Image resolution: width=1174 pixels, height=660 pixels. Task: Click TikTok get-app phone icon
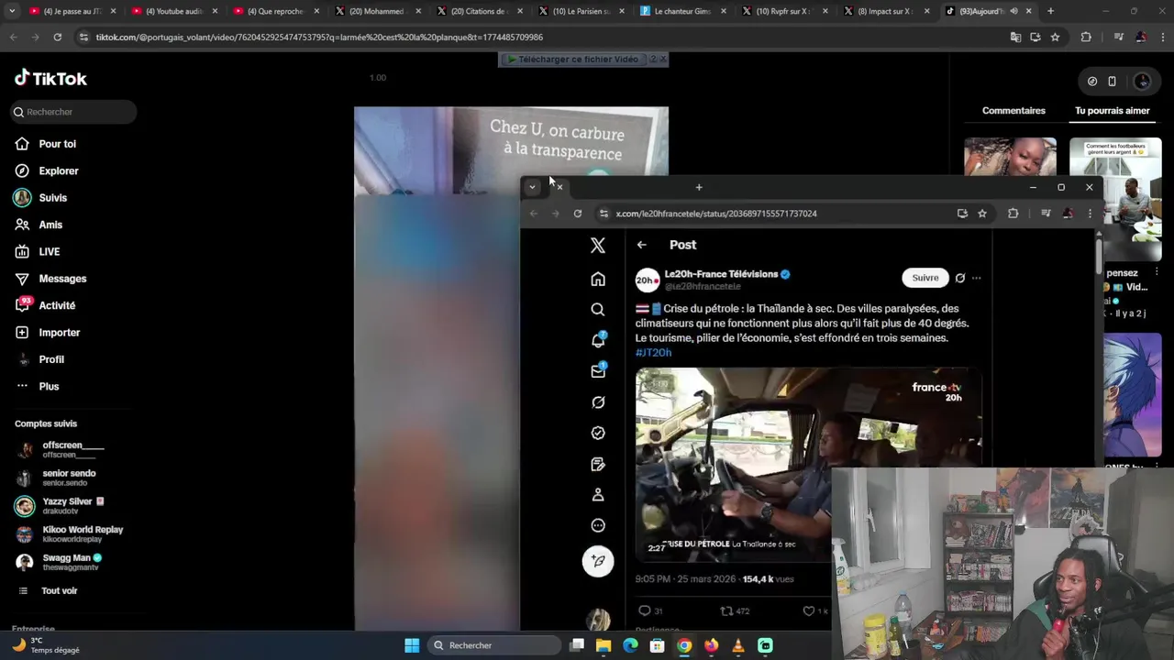(1112, 81)
